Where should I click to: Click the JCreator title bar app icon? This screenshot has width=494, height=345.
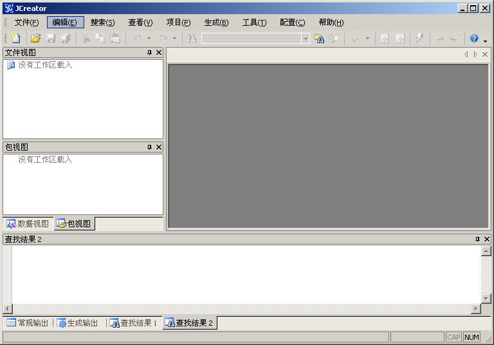click(9, 8)
